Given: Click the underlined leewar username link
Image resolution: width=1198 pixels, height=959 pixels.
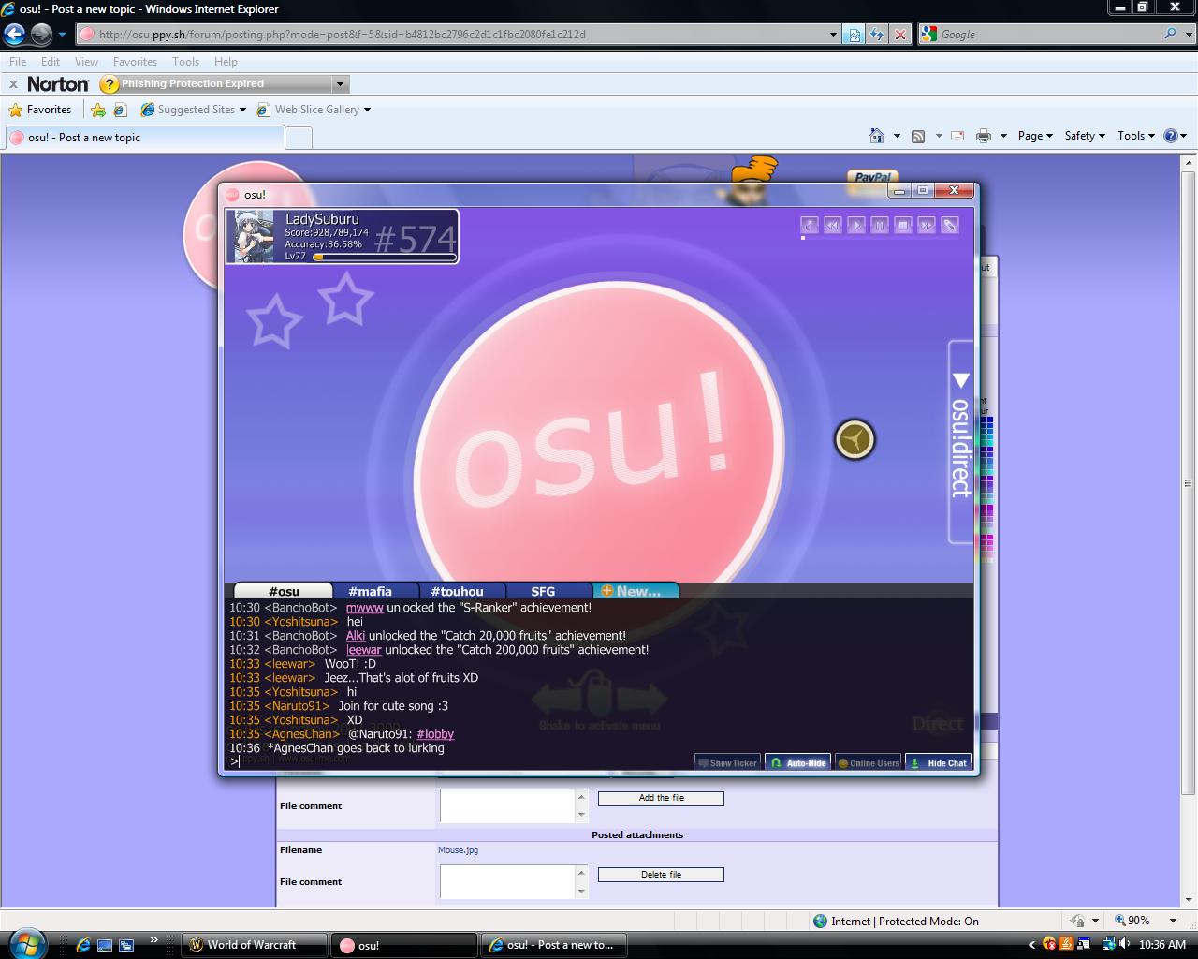Looking at the screenshot, I should click(x=364, y=650).
